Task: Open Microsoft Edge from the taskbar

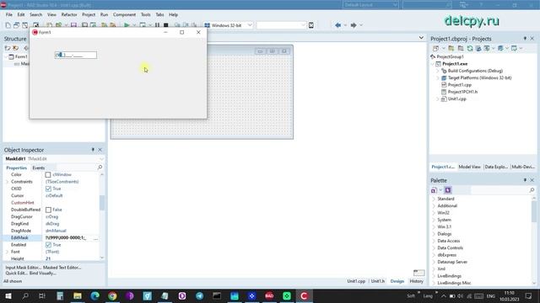Action: click(x=95, y=295)
